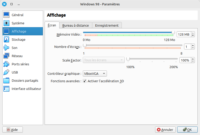The width and height of the screenshot is (200, 135).
Task: Click the screen count value field
Action: coord(187,47)
